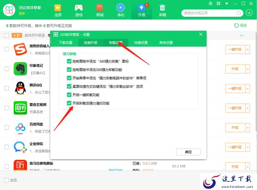Click the 爱奇艺视频 app icon
The width and height of the screenshot is (257, 190).
pos(20,108)
